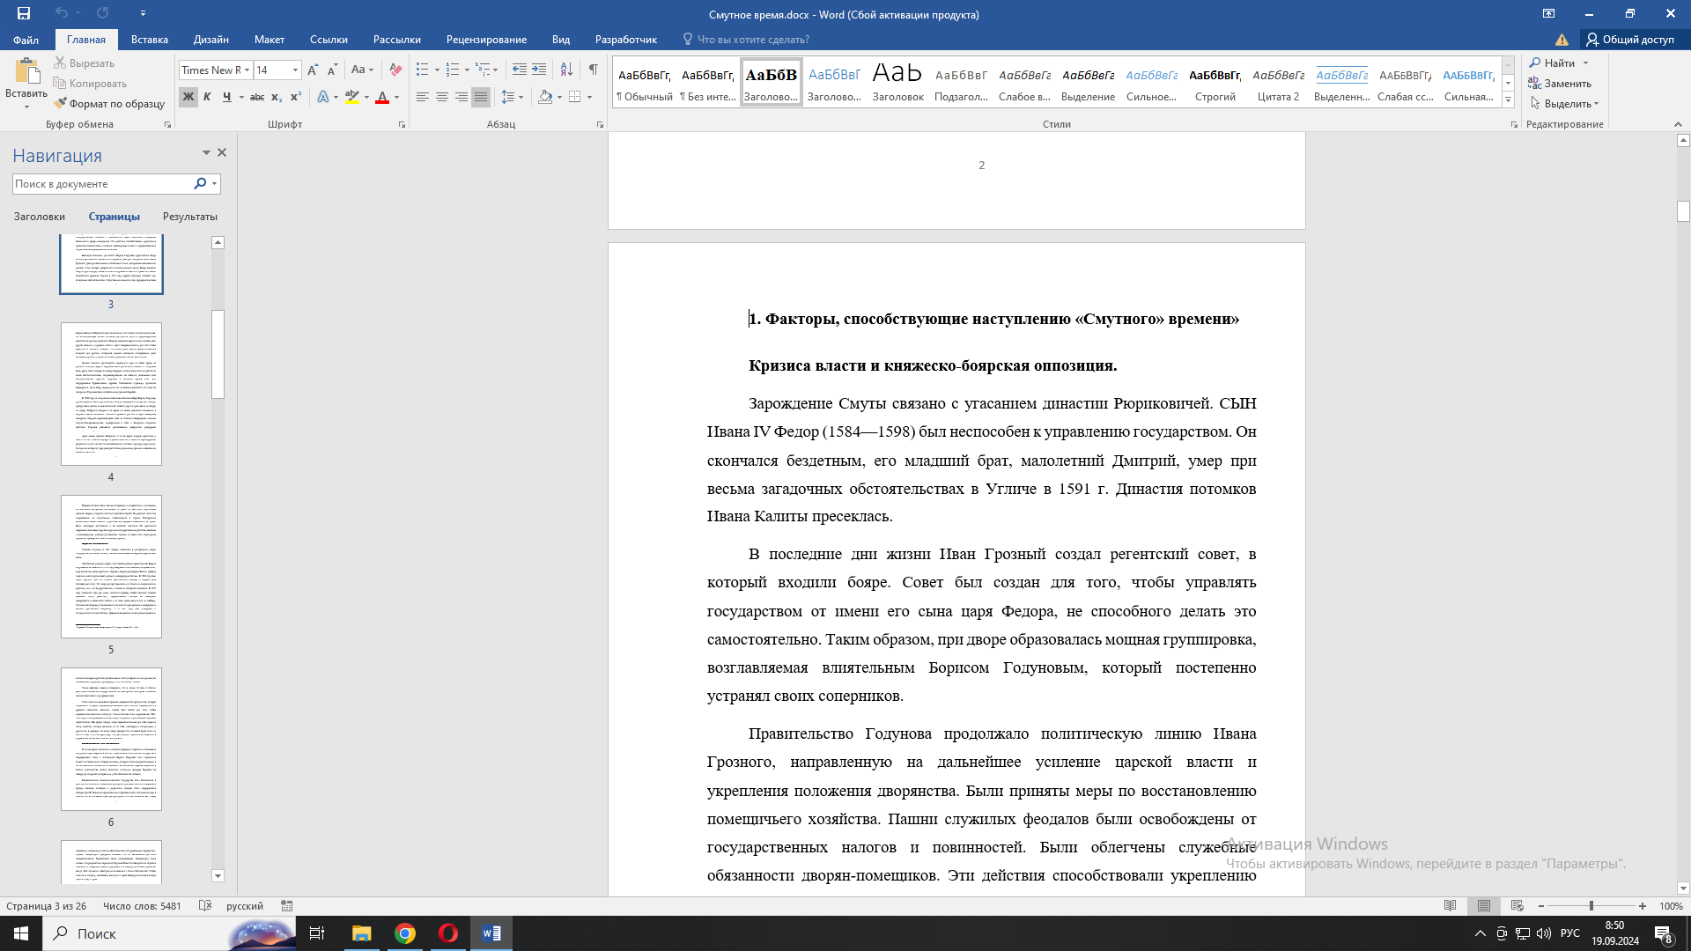Open the font color dropdown arrow

tap(395, 98)
